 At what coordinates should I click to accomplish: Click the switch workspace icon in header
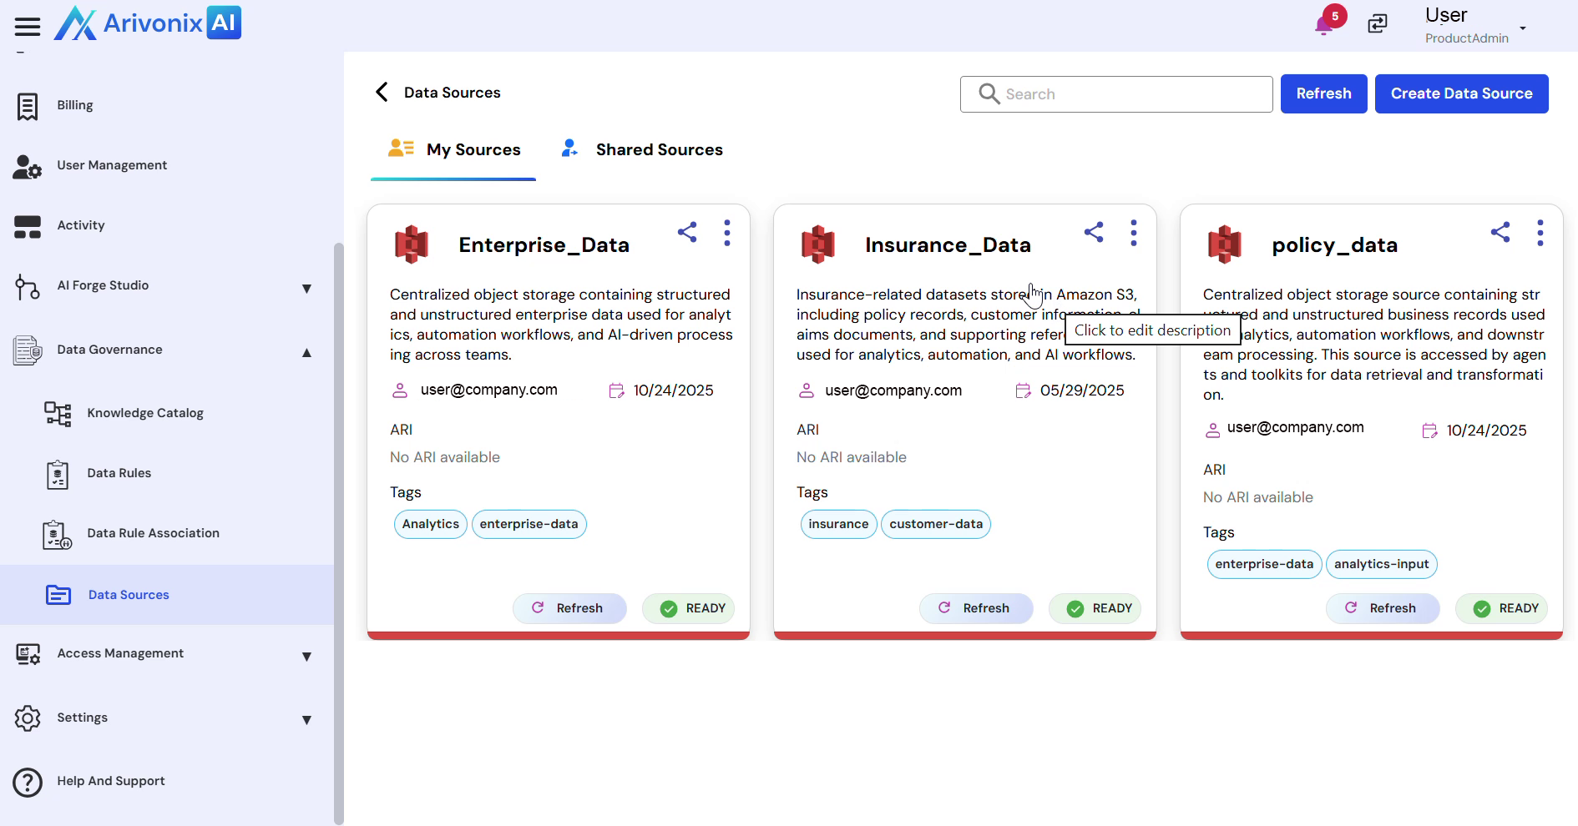1378,23
